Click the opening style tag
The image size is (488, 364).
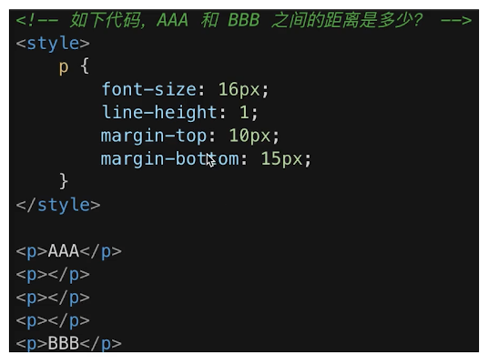[53, 44]
